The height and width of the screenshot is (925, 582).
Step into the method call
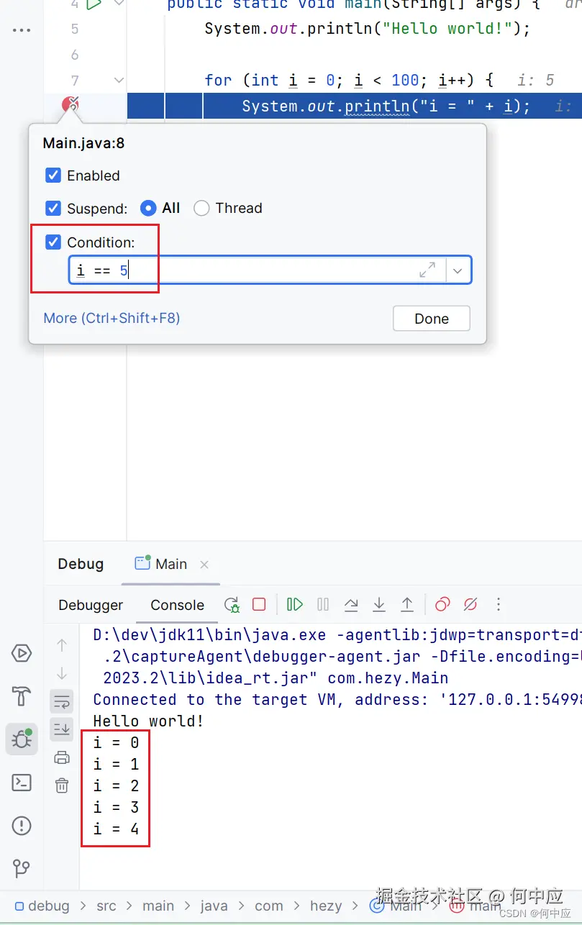tap(379, 605)
